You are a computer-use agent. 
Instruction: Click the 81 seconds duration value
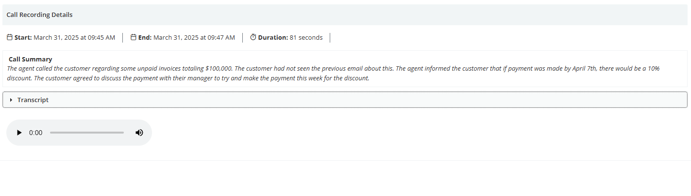[306, 37]
